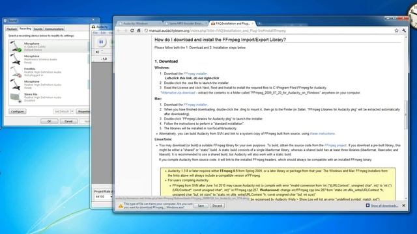Click the Audacity headphones title bar icon
This screenshot has height=234, width=417.
tap(93, 27)
